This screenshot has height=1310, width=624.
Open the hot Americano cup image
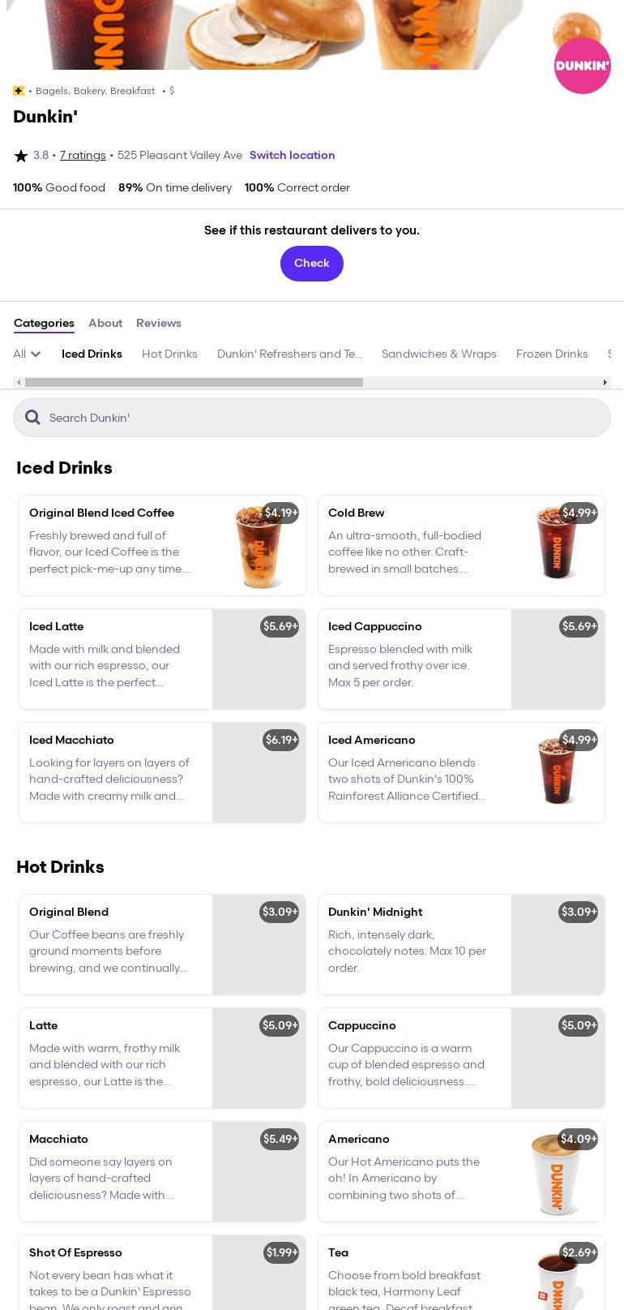tap(558, 1171)
